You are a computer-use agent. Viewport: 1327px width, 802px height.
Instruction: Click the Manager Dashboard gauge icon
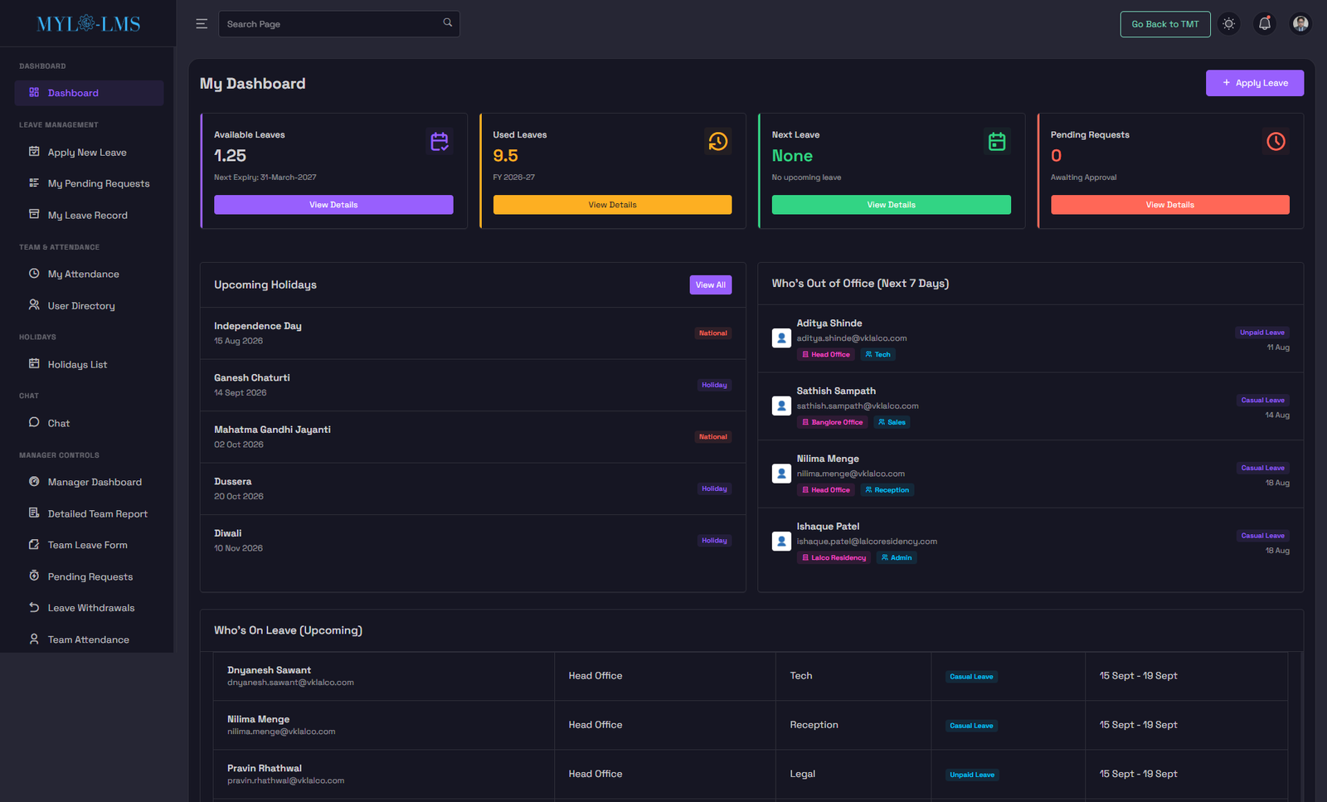pos(34,481)
